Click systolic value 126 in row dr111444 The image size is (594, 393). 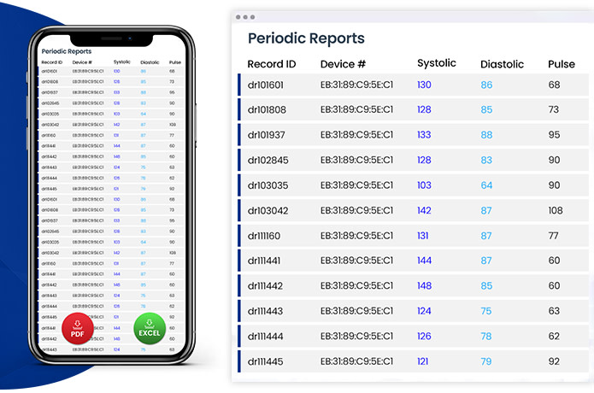coord(424,337)
